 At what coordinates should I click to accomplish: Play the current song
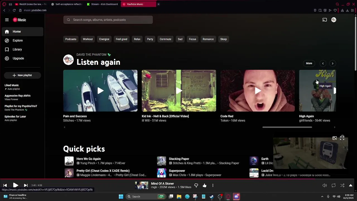pos(16,185)
